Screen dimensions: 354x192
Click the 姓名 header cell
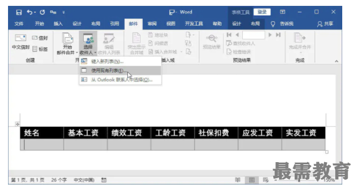coord(42,133)
